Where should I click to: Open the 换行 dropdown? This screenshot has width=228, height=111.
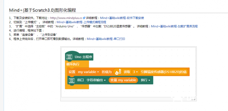pyautogui.click(x=145, y=80)
